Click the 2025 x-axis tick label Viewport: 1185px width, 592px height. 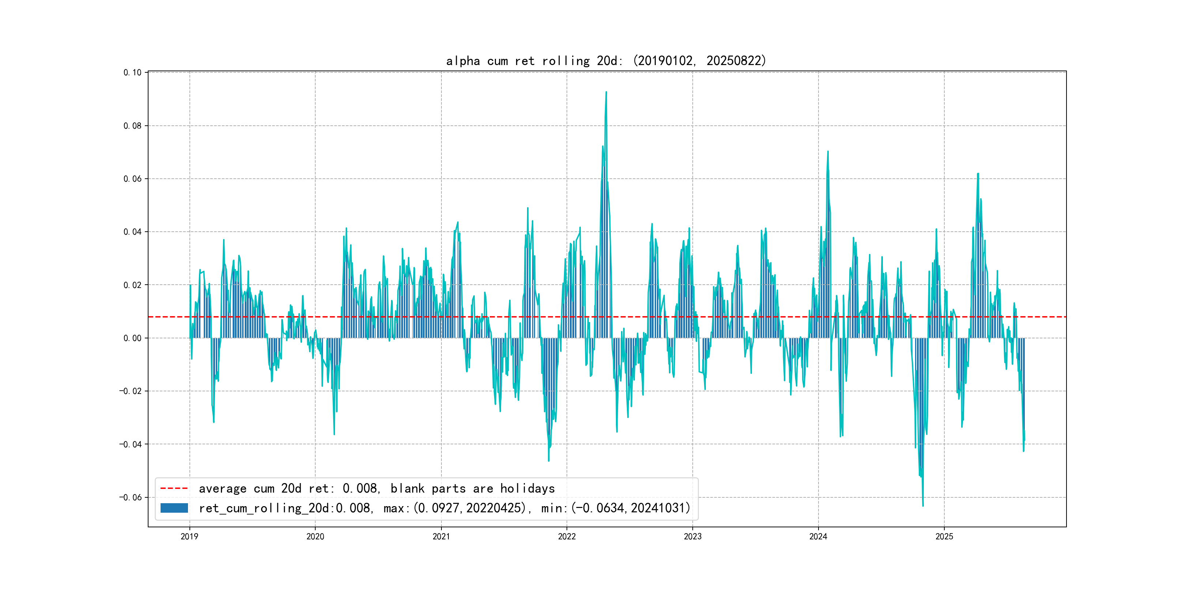944,536
